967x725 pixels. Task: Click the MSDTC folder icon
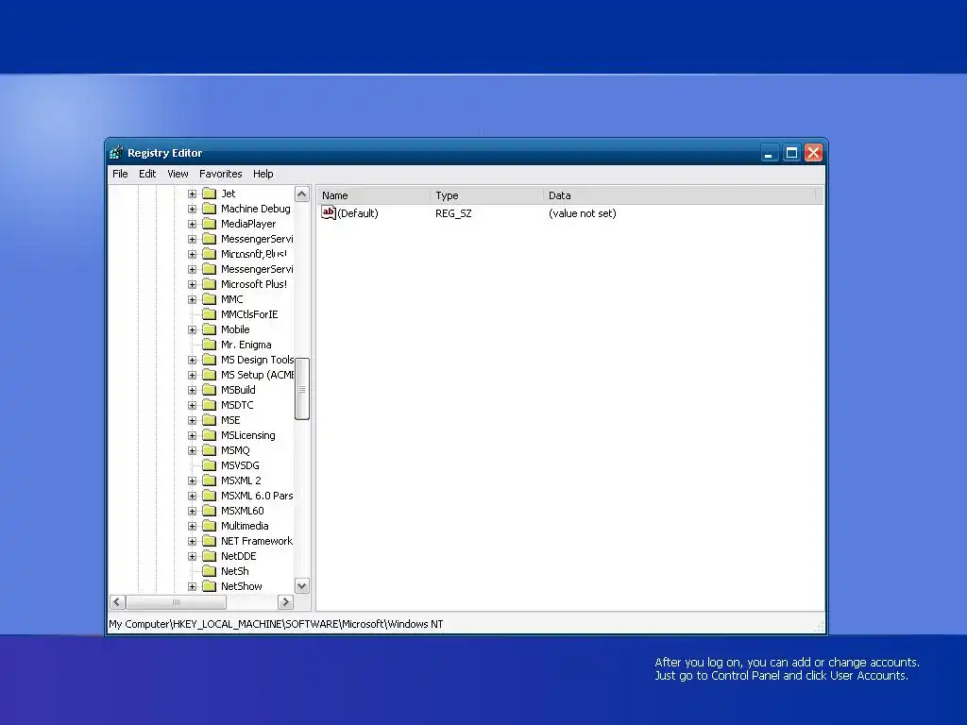tap(210, 405)
